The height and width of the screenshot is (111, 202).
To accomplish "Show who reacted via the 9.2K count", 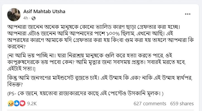I will [31, 104].
